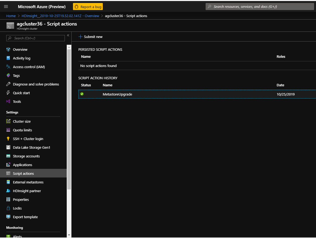Click the Name column header in script history
316x238 pixels.
108,85
